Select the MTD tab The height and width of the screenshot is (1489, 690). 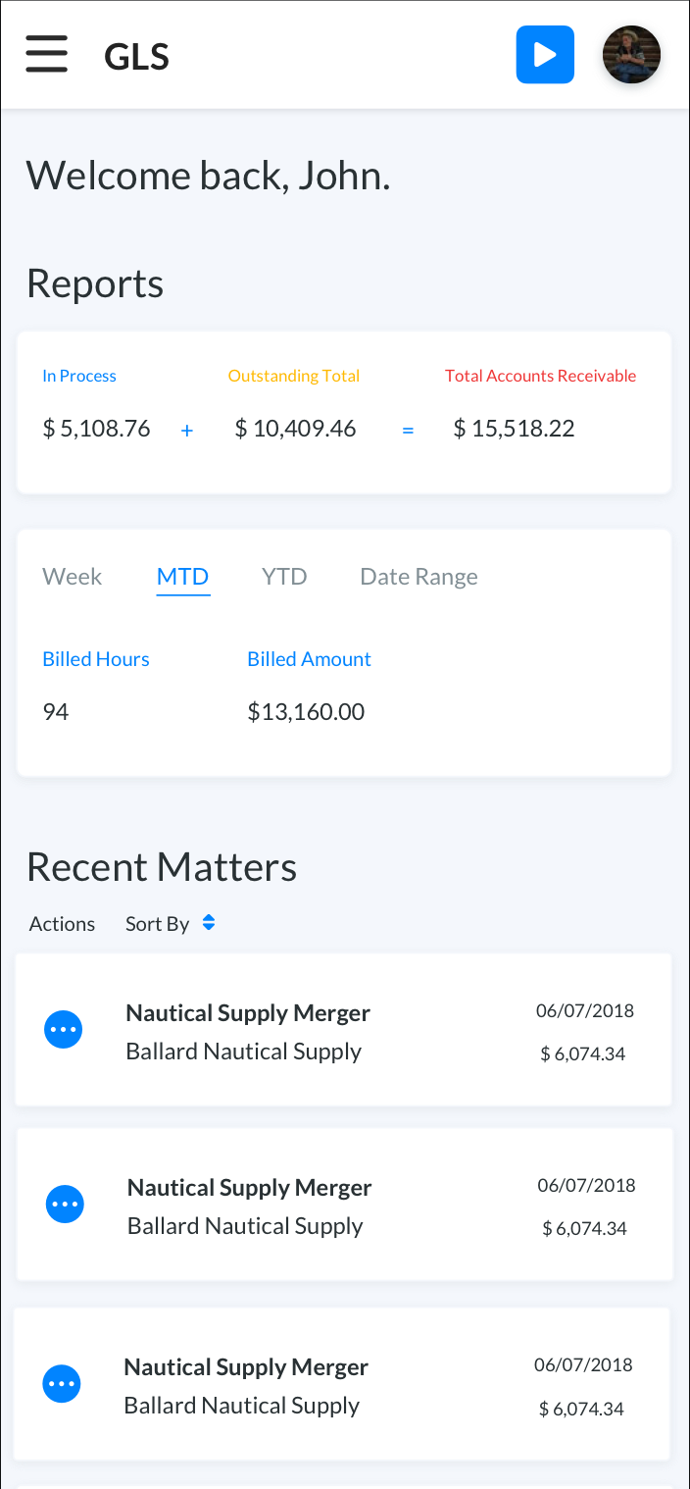(x=183, y=577)
